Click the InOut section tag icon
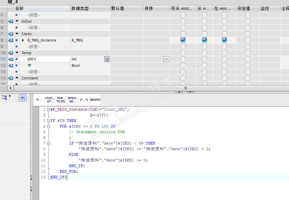The height and width of the screenshot is (200, 289). [x=11, y=21]
